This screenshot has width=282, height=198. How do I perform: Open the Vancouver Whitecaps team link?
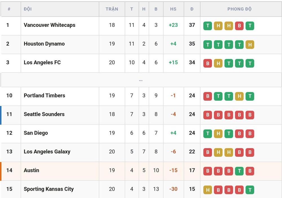pos(49,25)
